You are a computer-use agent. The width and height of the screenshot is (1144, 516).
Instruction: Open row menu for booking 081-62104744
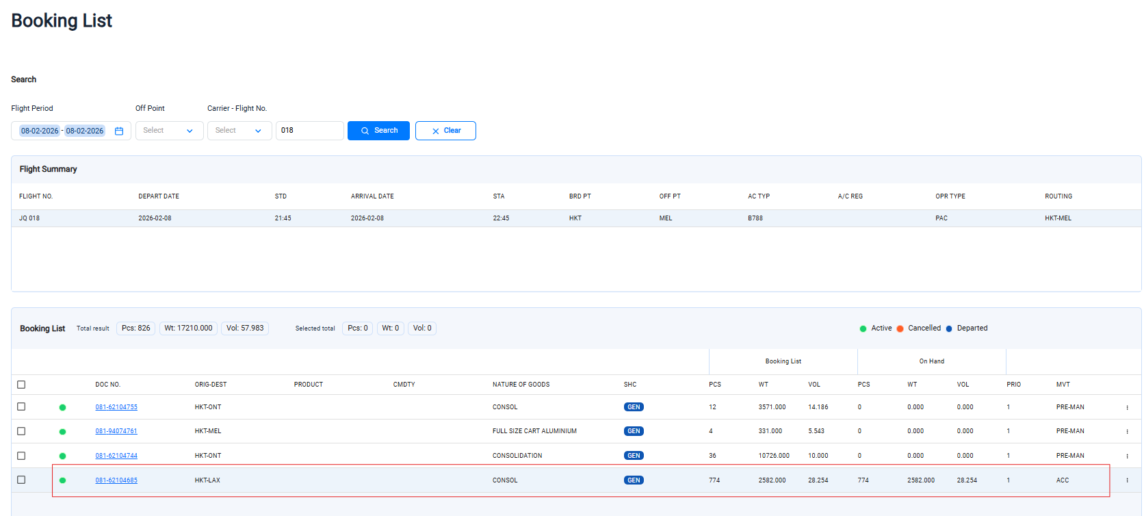click(x=1127, y=456)
